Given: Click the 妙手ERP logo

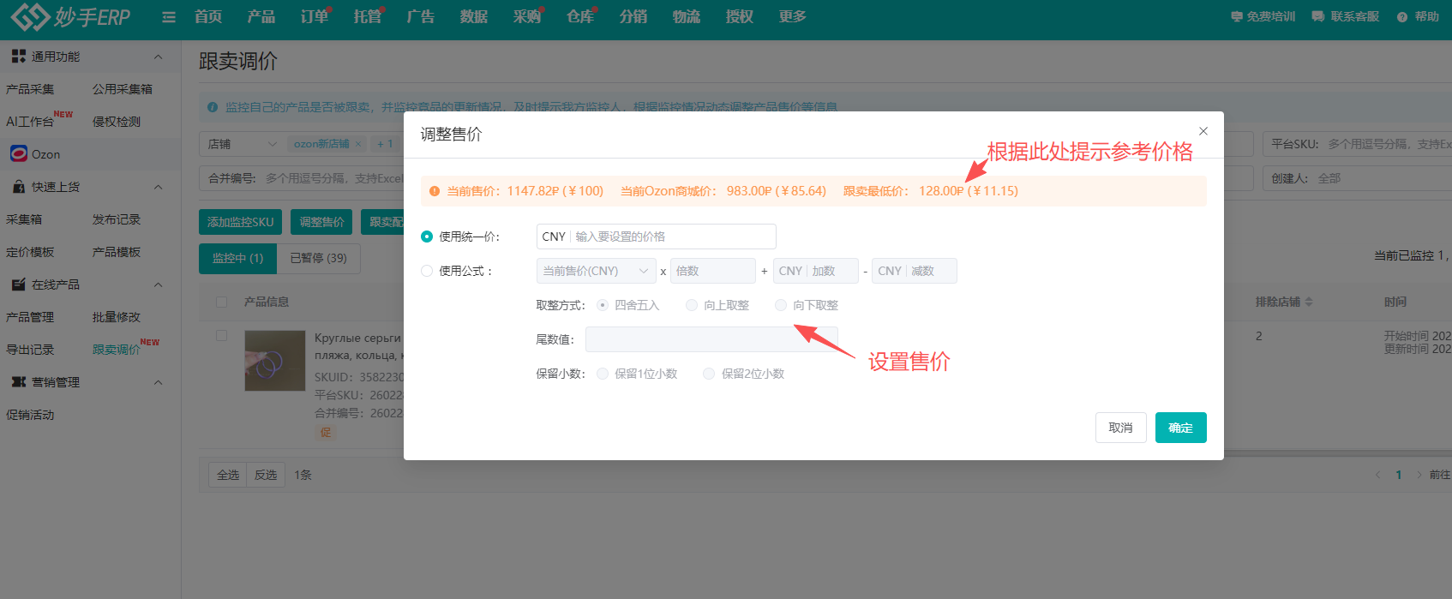Looking at the screenshot, I should pyautogui.click(x=70, y=16).
